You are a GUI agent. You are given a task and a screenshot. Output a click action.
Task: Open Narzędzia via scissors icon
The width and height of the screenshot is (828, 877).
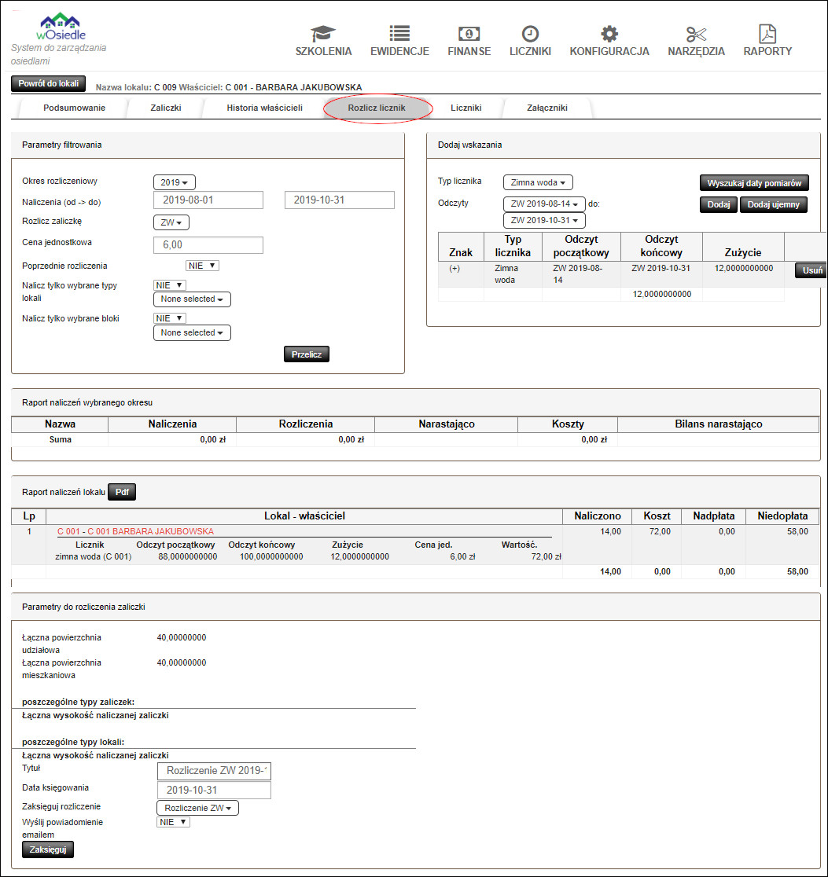coord(696,34)
